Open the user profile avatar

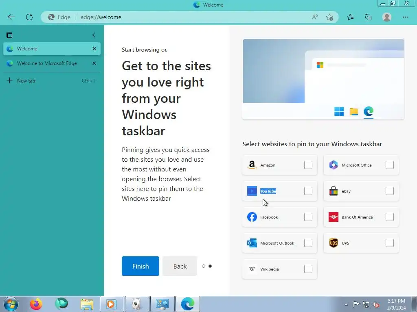point(387,17)
